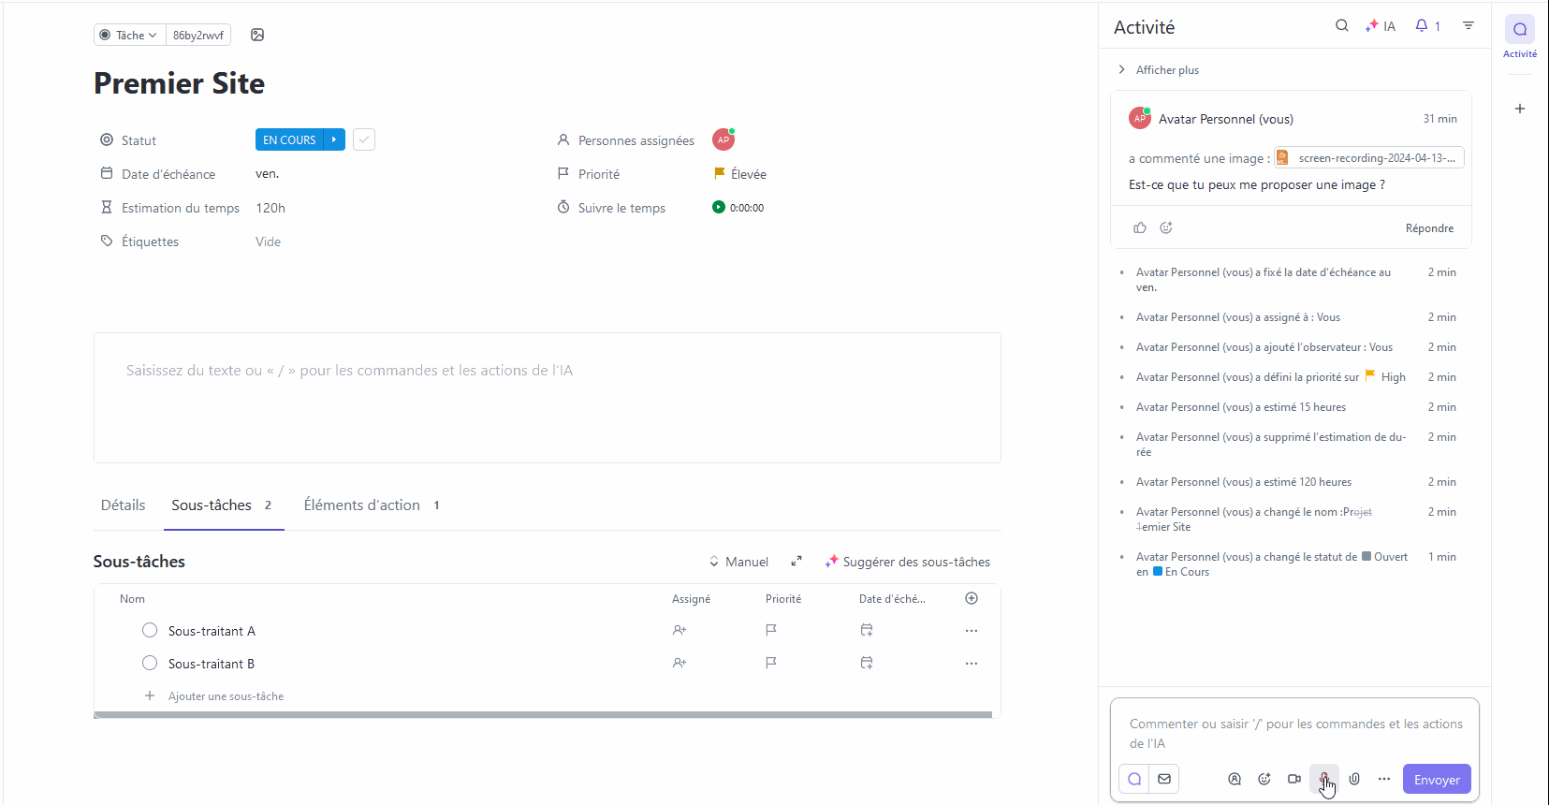Set priority flag for Sous-traitant B
Image resolution: width=1549 pixels, height=805 pixels.
[771, 663]
